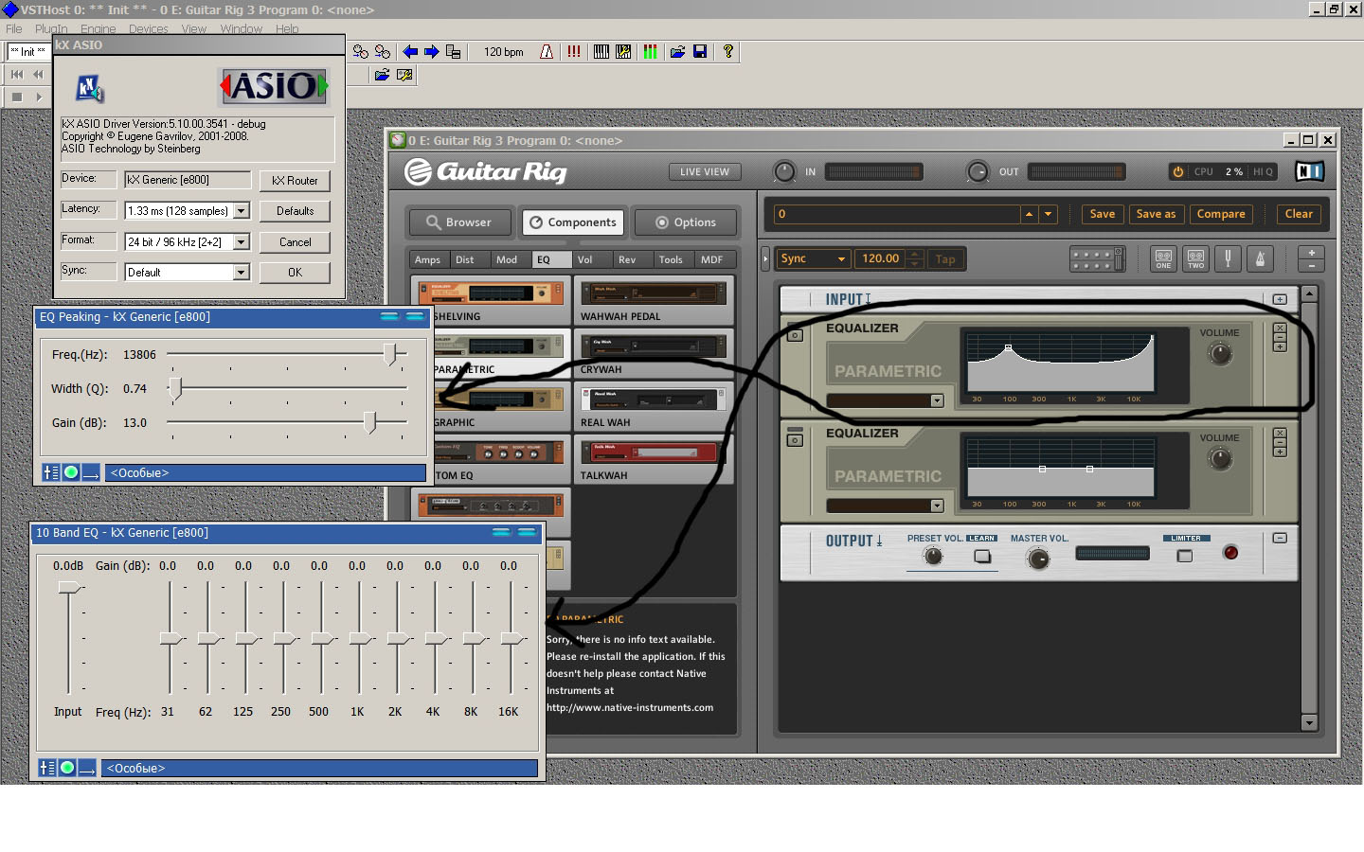Toggle power on first Equalizer Parametric module
Screen dimensions: 1364x852
tap(795, 335)
